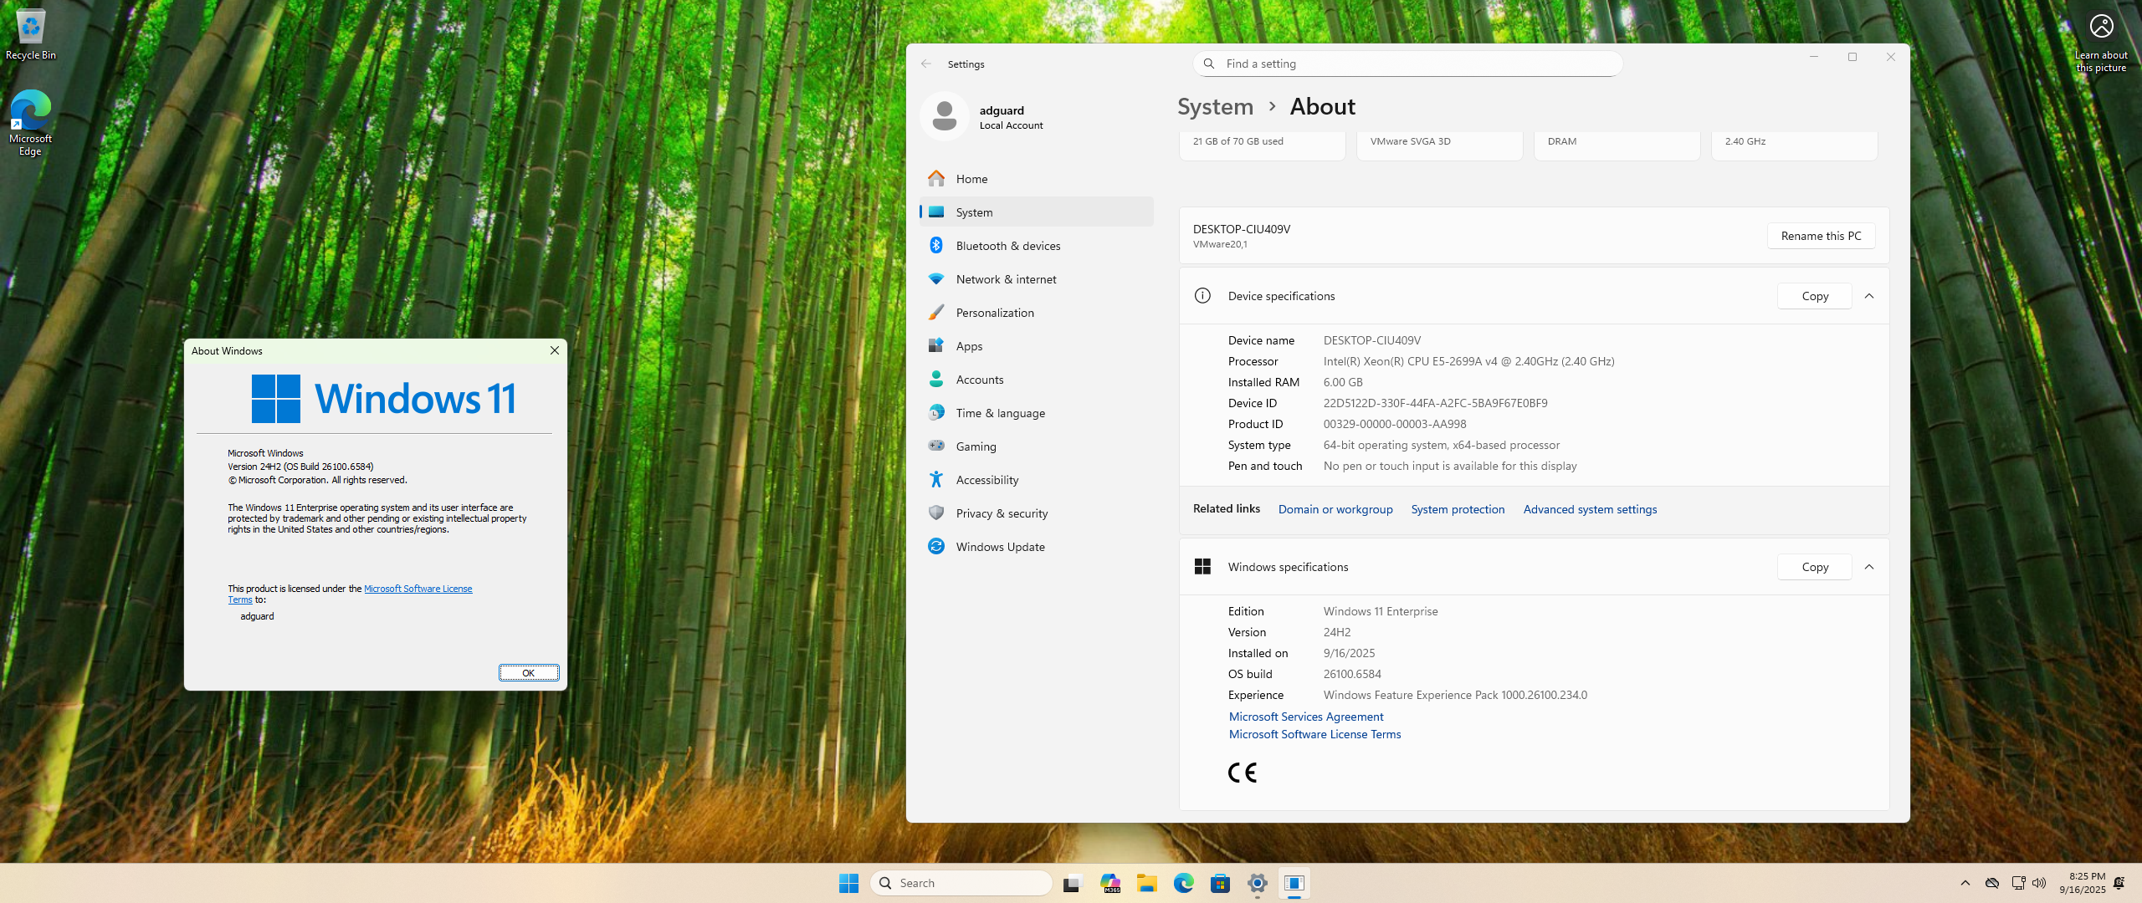Open Advanced system settings link
This screenshot has height=903, width=2142.
(1590, 509)
